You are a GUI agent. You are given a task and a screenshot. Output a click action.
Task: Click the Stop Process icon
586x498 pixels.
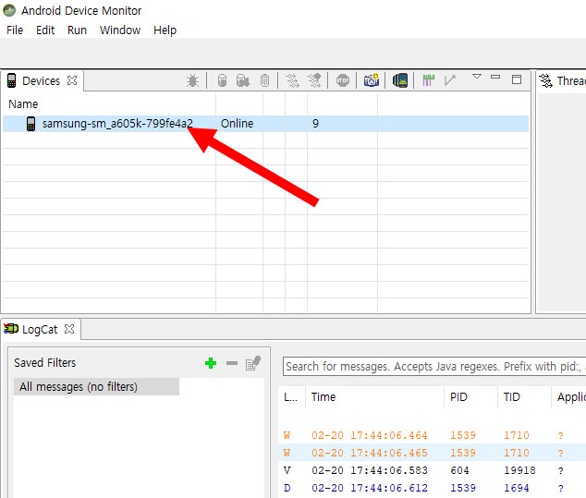coord(343,80)
